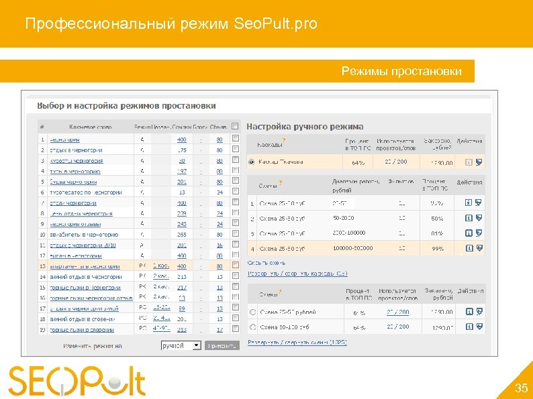The image size is (533, 399).
Task: Click the range field showing 50-2000
Action: pos(343,218)
